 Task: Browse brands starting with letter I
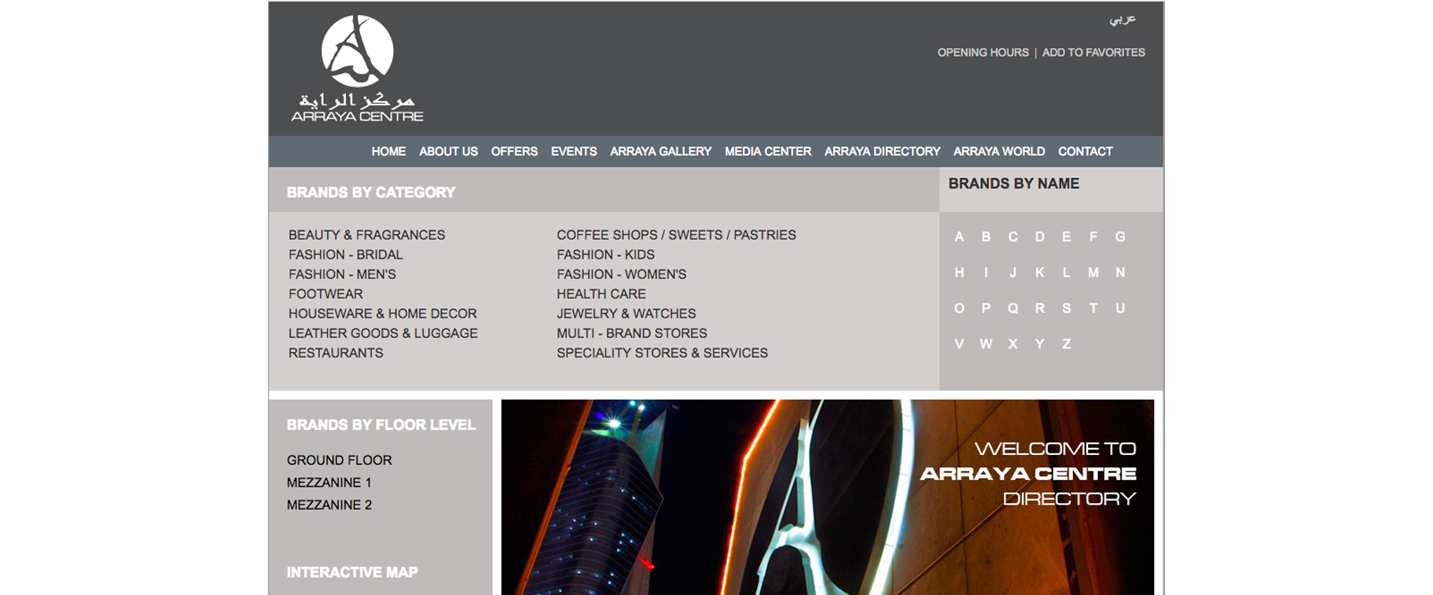click(x=986, y=273)
